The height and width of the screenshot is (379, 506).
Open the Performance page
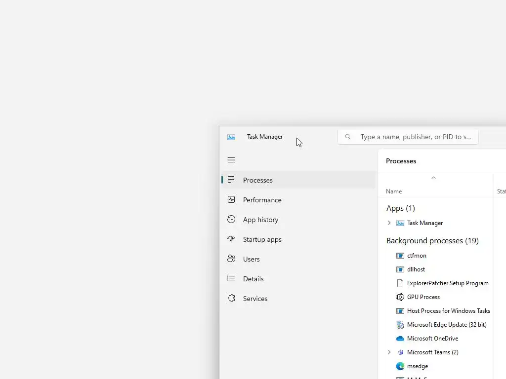click(x=298, y=200)
